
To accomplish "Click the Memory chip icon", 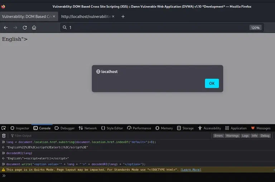I will pyautogui.click(x=157, y=128).
